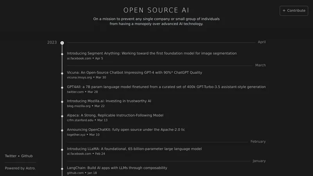Open the Twitter footer link
Screen dimensions: 313x176
[11, 156]
